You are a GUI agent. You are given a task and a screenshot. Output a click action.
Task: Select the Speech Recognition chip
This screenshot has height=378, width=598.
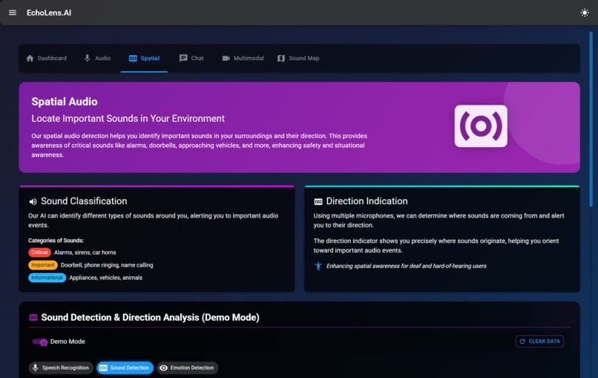61,368
